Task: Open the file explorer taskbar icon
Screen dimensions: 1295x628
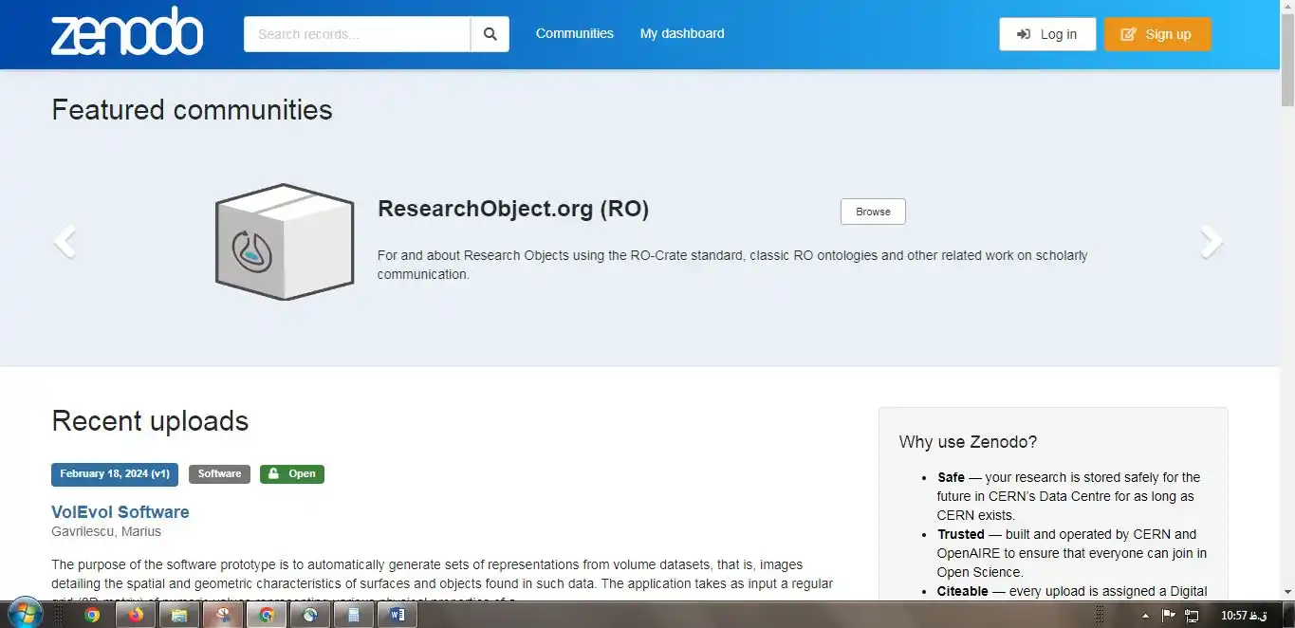Action: pyautogui.click(x=178, y=615)
